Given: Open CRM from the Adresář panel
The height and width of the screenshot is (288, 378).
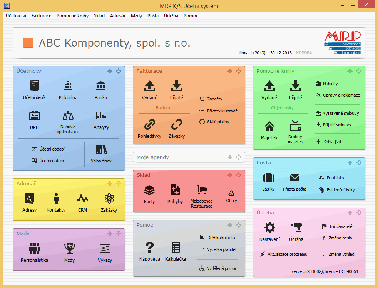Looking at the screenshot, I should point(82,202).
